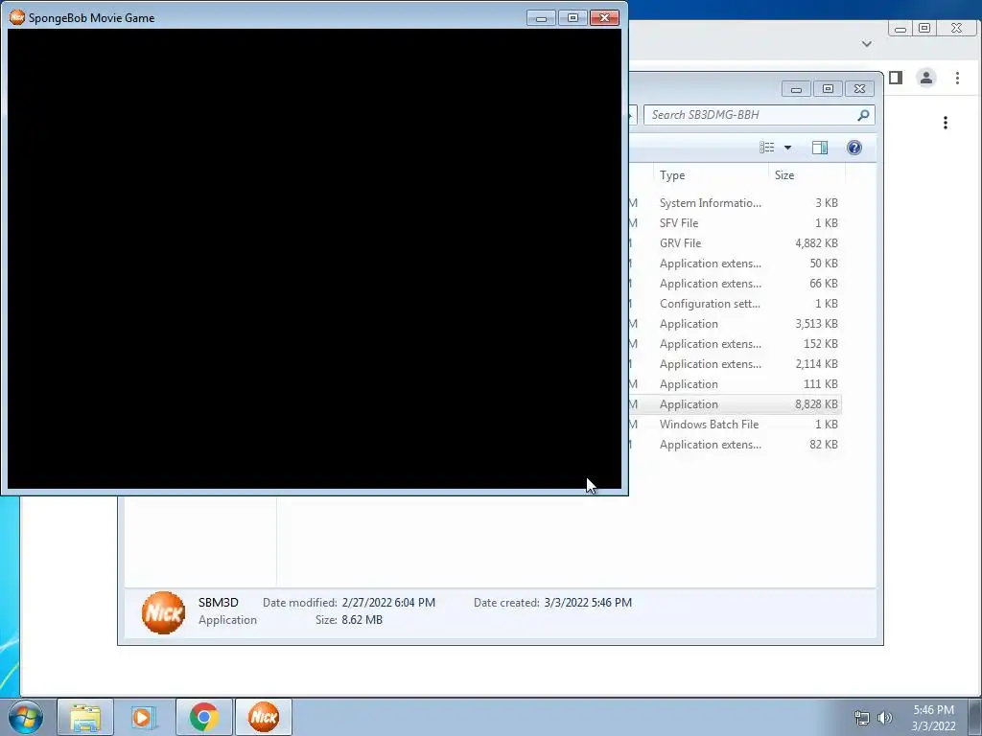Screen dimensions: 982x736
Task: Select the Application extension 82 KB row
Action: [734, 445]
